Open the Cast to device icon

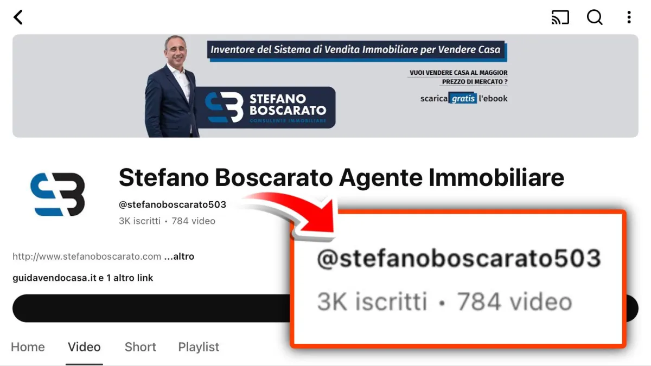[560, 17]
